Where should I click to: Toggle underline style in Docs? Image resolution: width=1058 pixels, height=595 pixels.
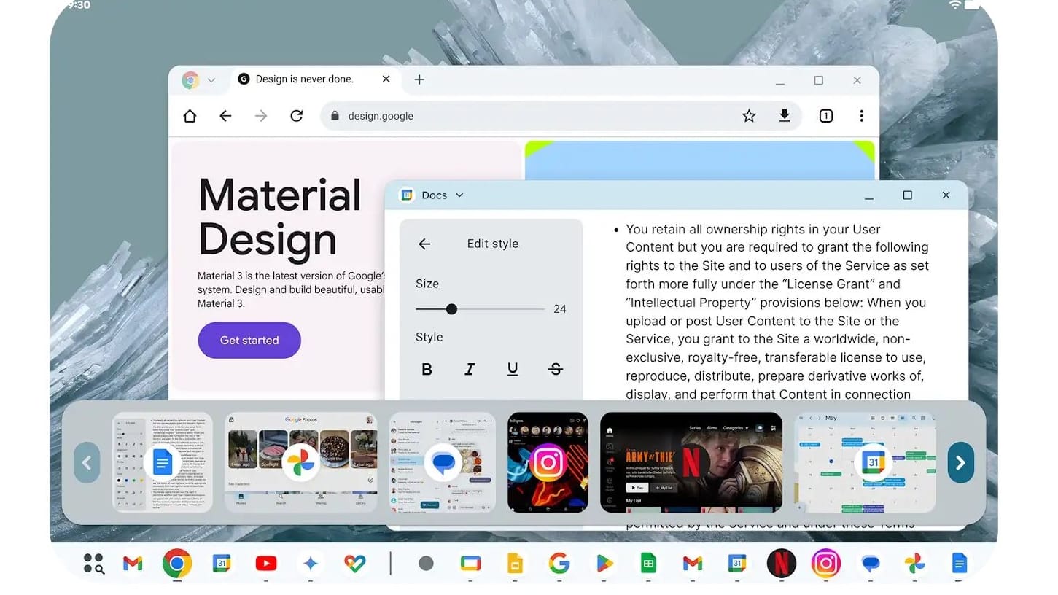(513, 370)
